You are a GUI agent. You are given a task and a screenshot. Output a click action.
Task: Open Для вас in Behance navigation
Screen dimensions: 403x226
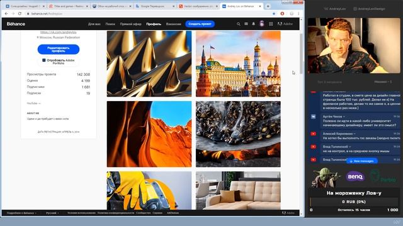pyautogui.click(x=94, y=24)
